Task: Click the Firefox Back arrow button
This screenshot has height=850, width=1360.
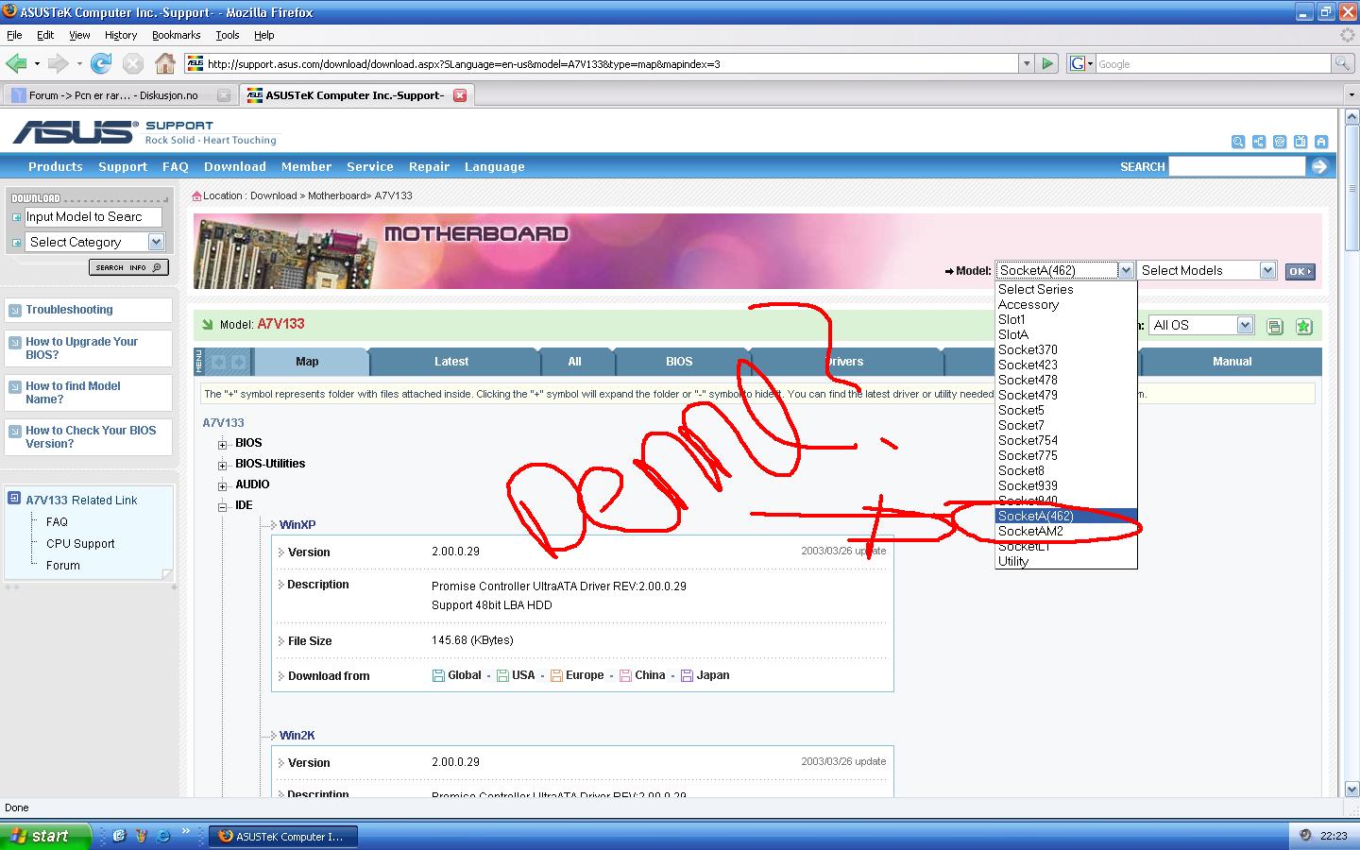Action: click(16, 63)
